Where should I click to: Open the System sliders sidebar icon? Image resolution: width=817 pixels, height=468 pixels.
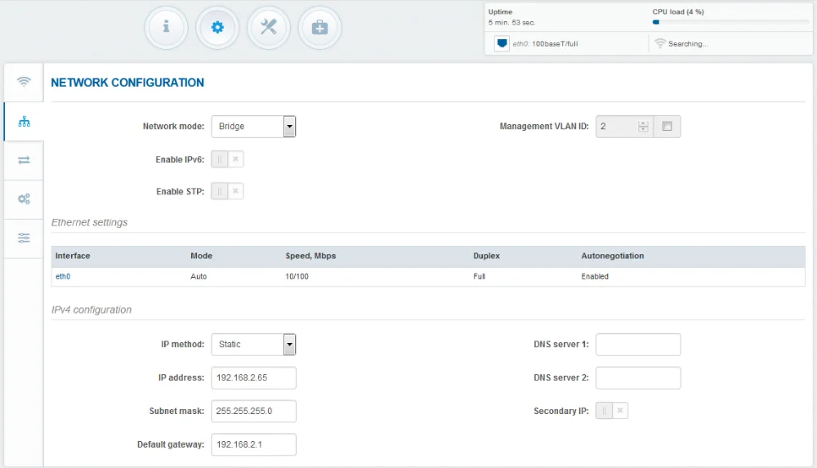point(24,238)
